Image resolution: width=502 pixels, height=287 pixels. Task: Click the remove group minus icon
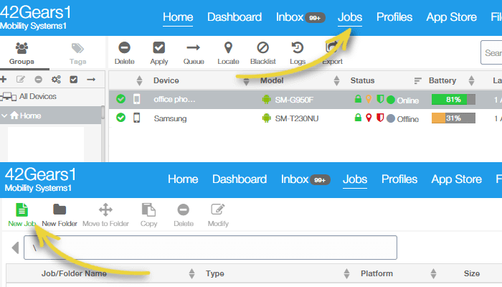point(39,79)
